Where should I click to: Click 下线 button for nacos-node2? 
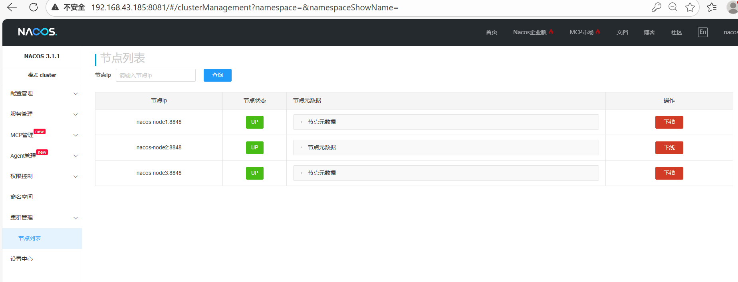pos(669,148)
